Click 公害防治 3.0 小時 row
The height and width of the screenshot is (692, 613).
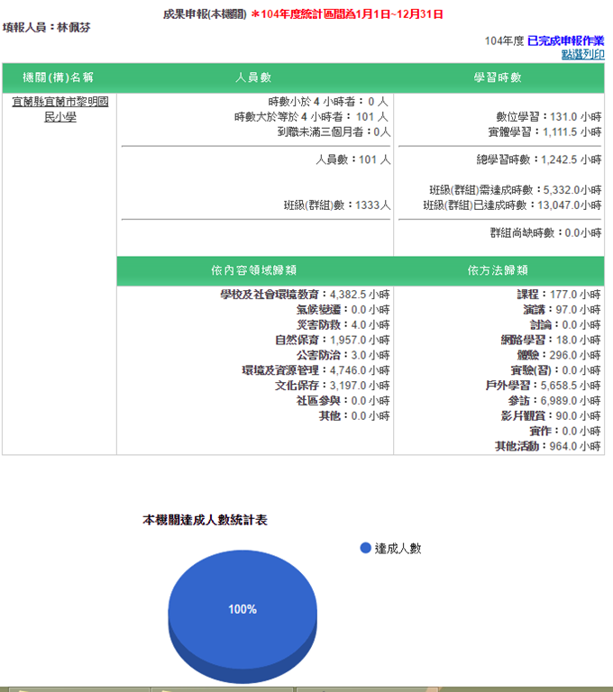pyautogui.click(x=343, y=355)
